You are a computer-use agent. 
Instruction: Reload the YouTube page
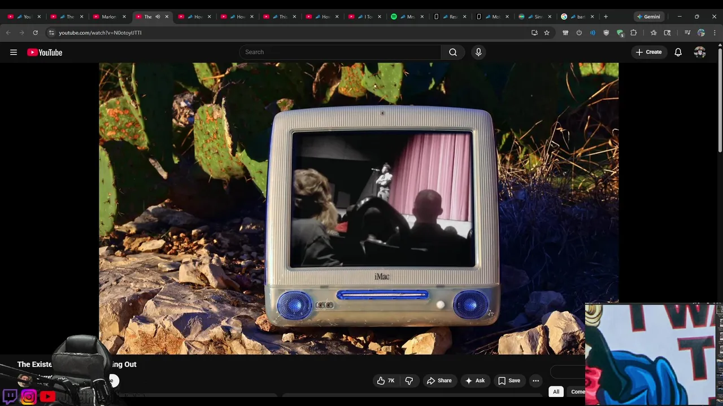point(36,33)
